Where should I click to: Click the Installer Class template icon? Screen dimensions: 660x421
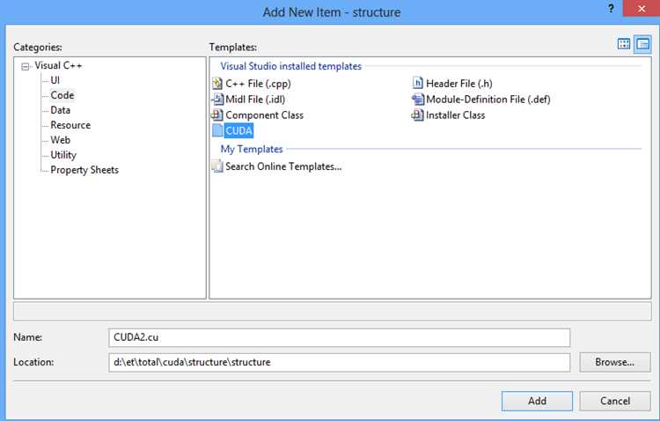pyautogui.click(x=417, y=115)
